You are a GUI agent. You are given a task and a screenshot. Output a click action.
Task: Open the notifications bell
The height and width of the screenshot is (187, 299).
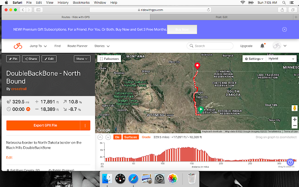(x=263, y=46)
